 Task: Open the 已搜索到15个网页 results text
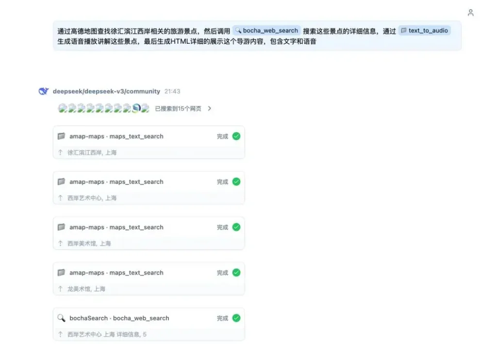pos(178,109)
